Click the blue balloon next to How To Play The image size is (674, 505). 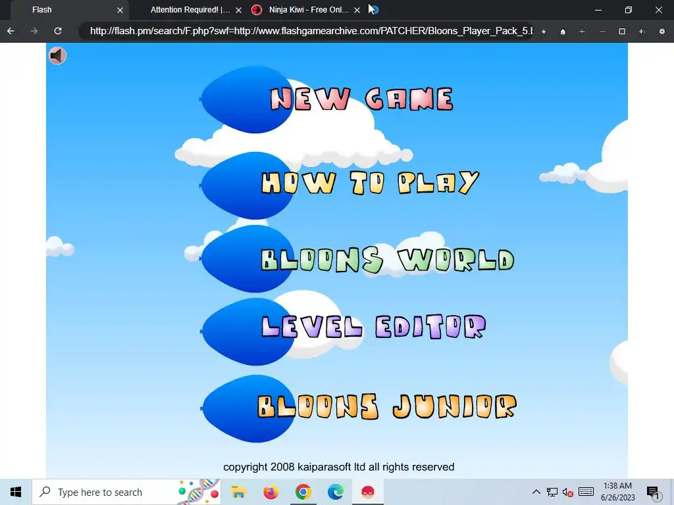point(247,185)
